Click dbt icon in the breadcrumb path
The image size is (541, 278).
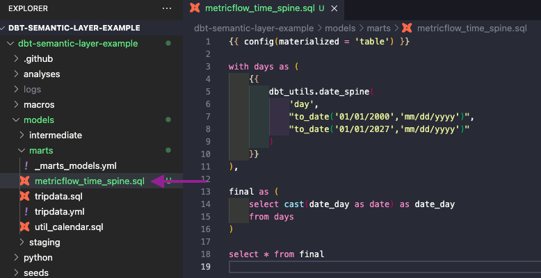pyautogui.click(x=407, y=28)
